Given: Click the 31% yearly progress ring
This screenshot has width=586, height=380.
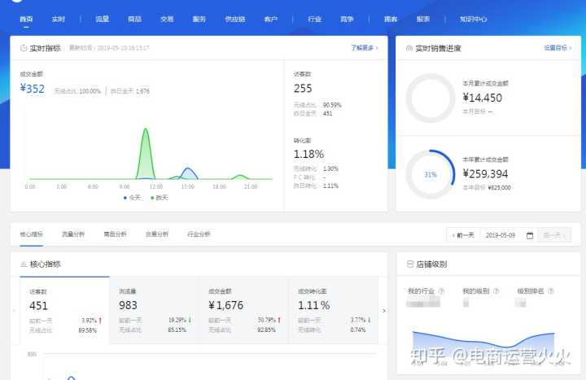Looking at the screenshot, I should [x=431, y=174].
